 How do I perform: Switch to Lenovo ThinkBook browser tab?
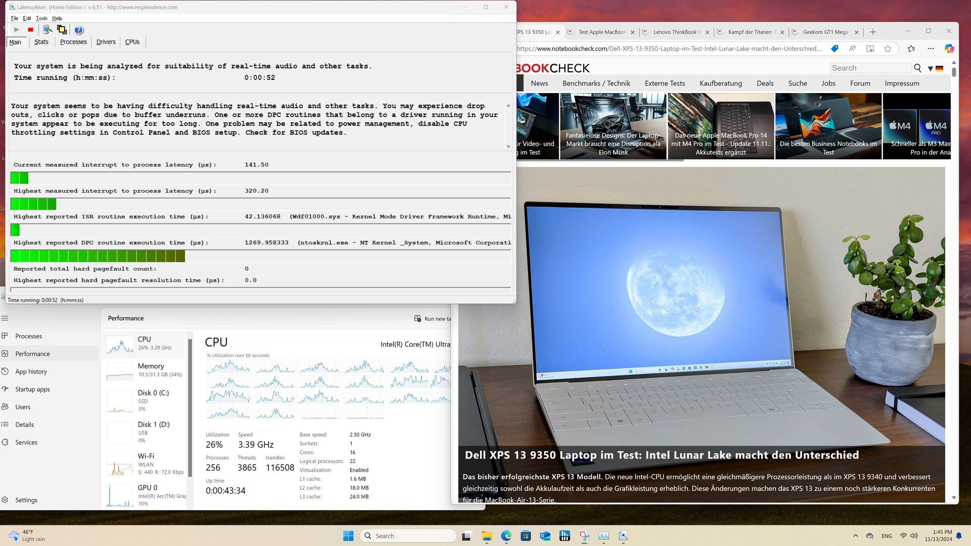pos(676,32)
